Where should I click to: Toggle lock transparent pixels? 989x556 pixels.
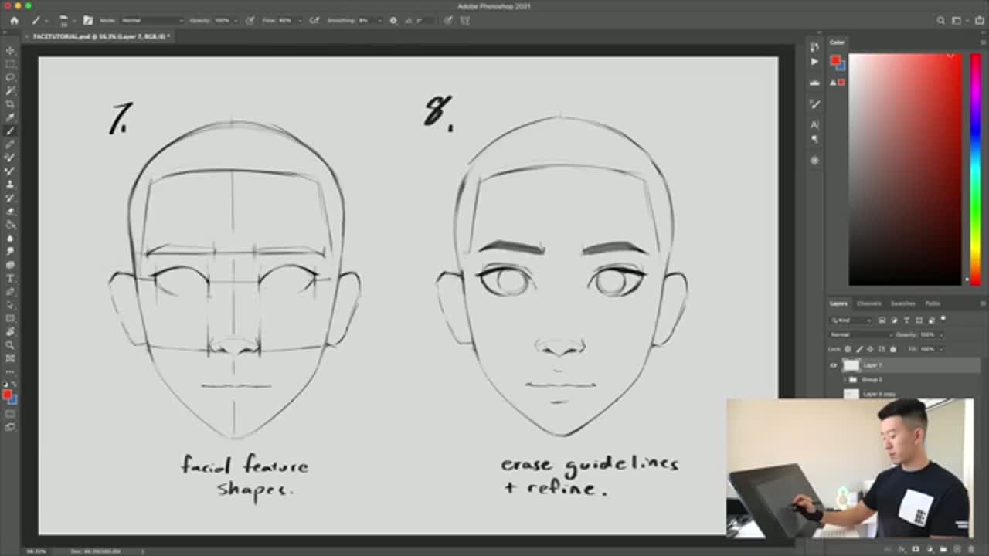848,349
